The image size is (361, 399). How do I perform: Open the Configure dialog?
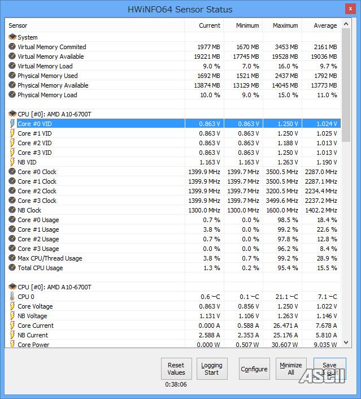click(x=254, y=368)
